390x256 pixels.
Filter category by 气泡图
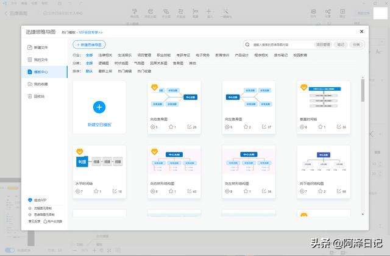tap(139, 63)
